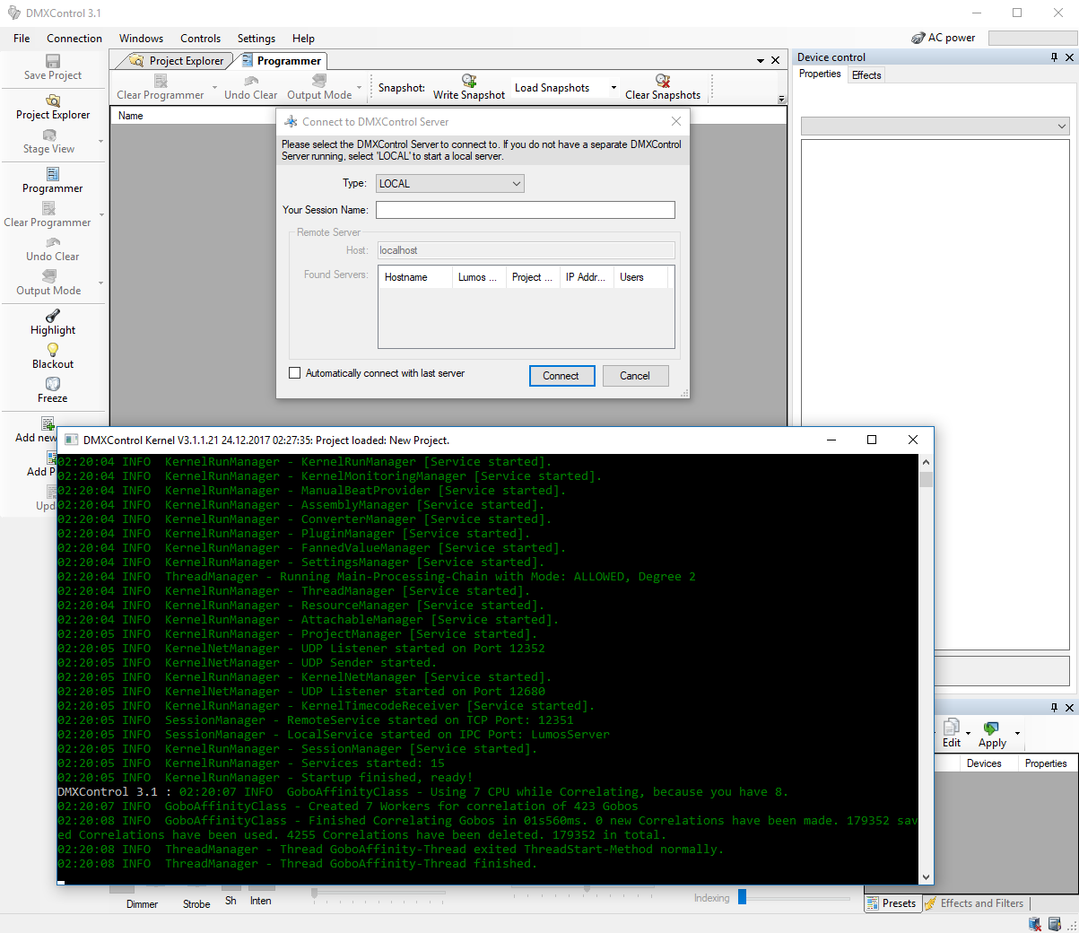Open the document tab list arrow
The width and height of the screenshot is (1079, 933).
(x=761, y=61)
